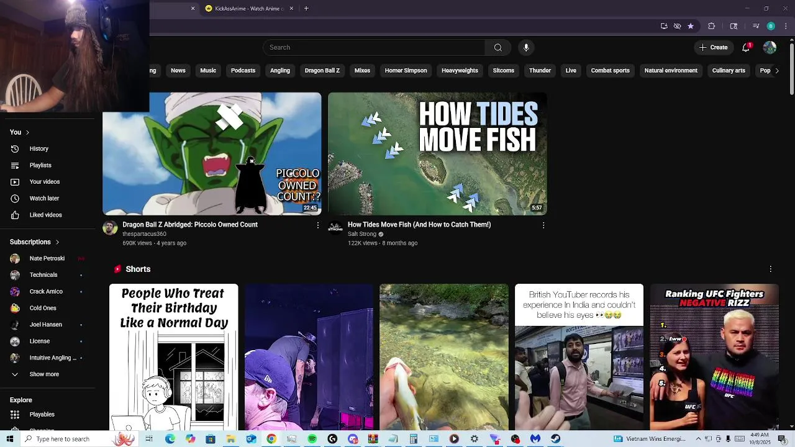The height and width of the screenshot is (447, 795).
Task: Open Intuitive Angling subscription channel
Action: pos(48,358)
